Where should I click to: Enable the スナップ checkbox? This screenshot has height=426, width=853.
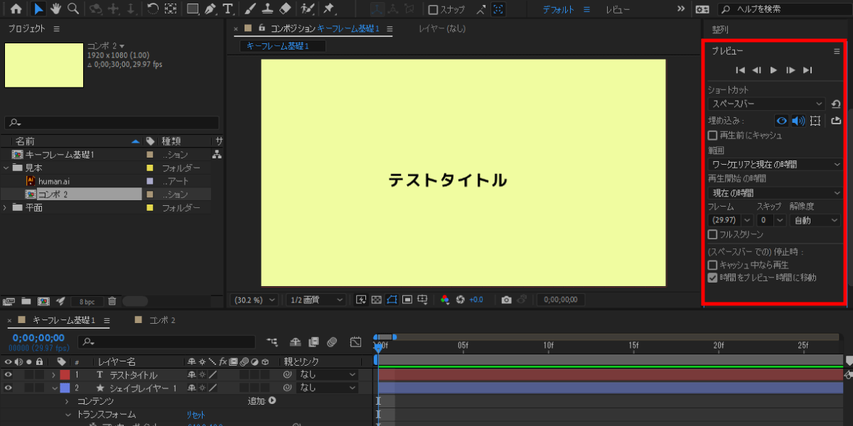coord(433,9)
